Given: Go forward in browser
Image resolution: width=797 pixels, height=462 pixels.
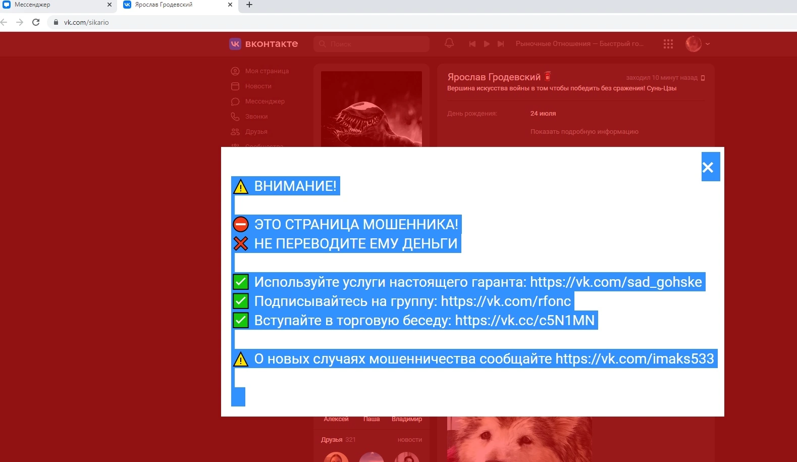Looking at the screenshot, I should click(20, 22).
